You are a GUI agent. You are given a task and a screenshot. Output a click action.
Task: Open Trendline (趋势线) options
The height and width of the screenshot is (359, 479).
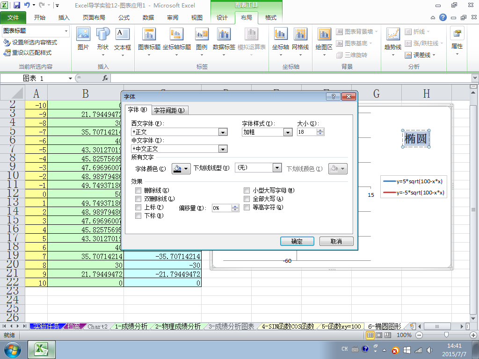393,42
